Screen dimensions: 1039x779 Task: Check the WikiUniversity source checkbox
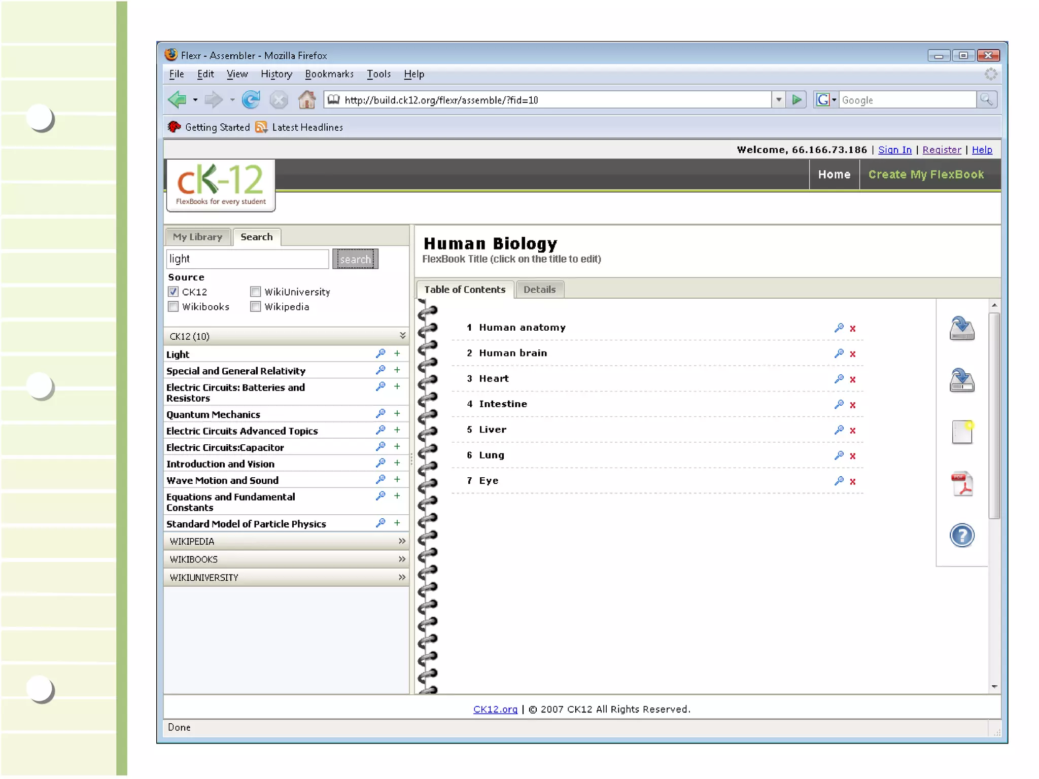pyautogui.click(x=256, y=292)
